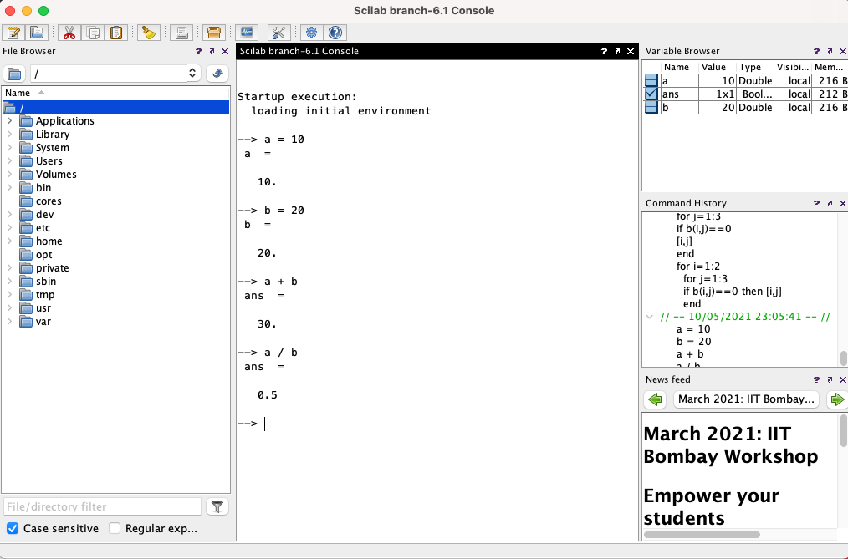Click the Copy toolbar icon
848x559 pixels.
93,33
